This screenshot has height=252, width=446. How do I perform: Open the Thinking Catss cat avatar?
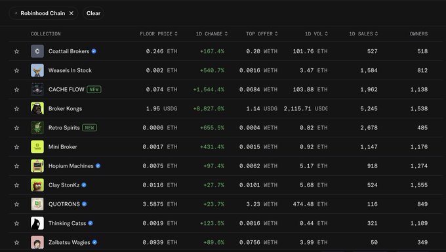[37, 223]
